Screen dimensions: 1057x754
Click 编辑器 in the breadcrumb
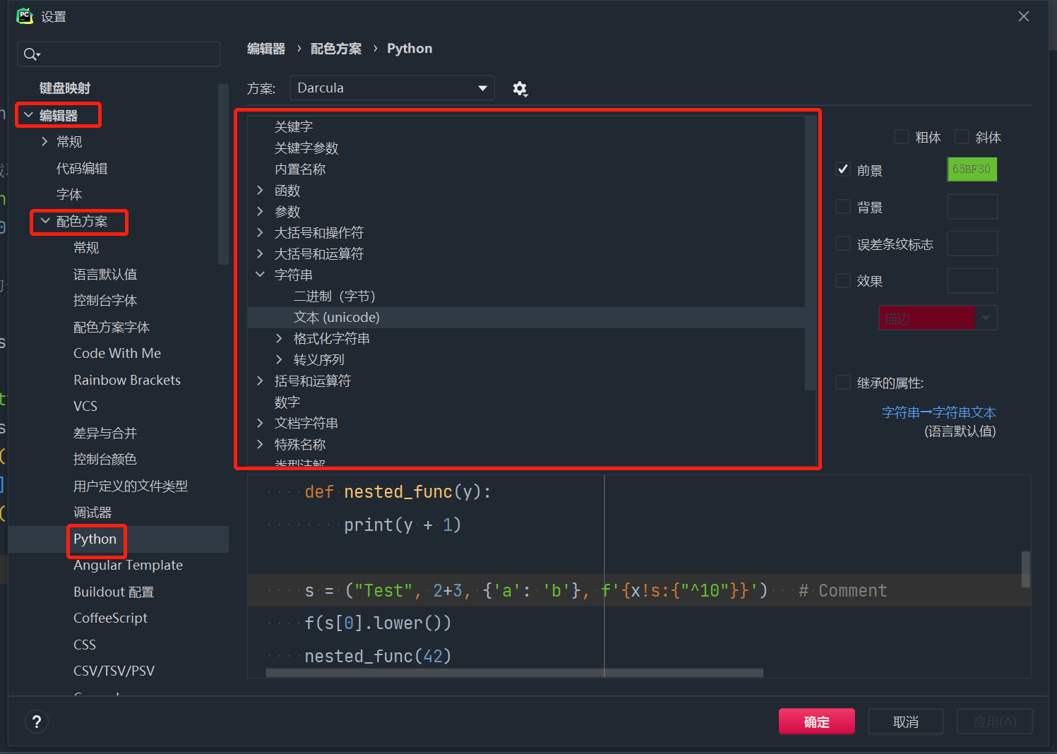click(266, 49)
